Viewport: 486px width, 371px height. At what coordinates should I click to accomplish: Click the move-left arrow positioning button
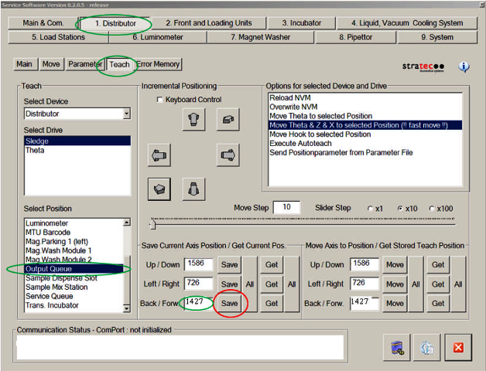159,155
